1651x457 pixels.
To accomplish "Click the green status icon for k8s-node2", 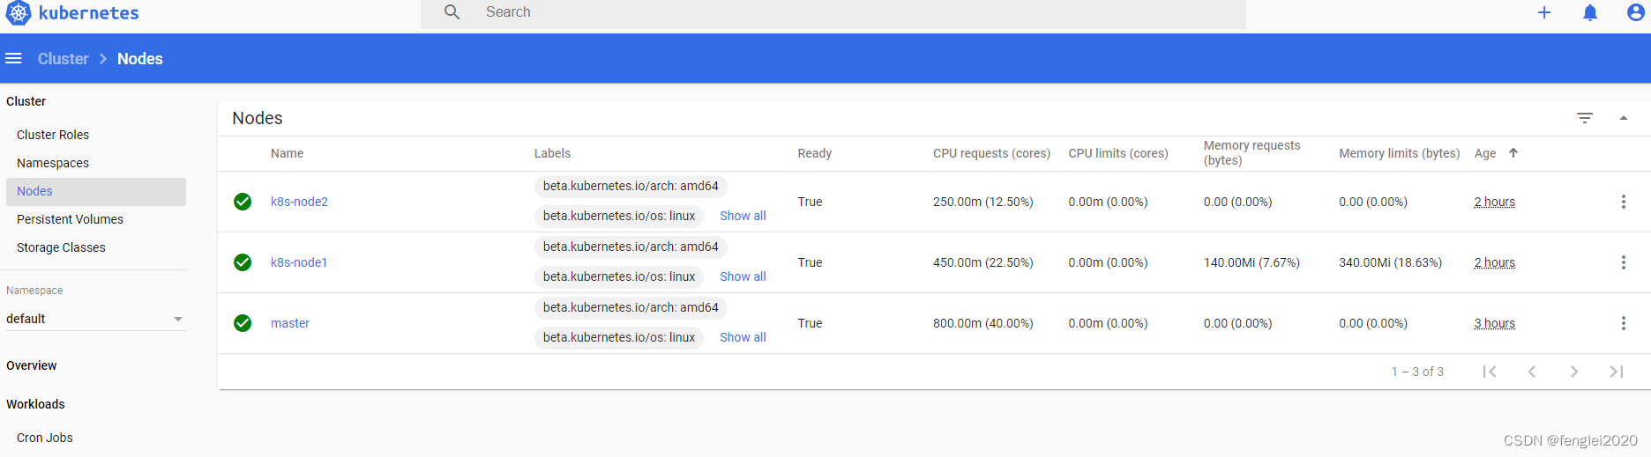I will point(243,202).
